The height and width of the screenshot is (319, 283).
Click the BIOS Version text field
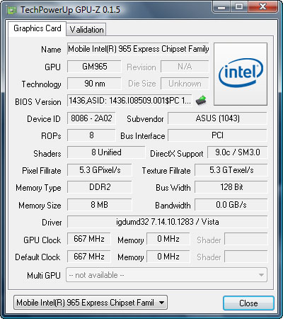(x=129, y=101)
